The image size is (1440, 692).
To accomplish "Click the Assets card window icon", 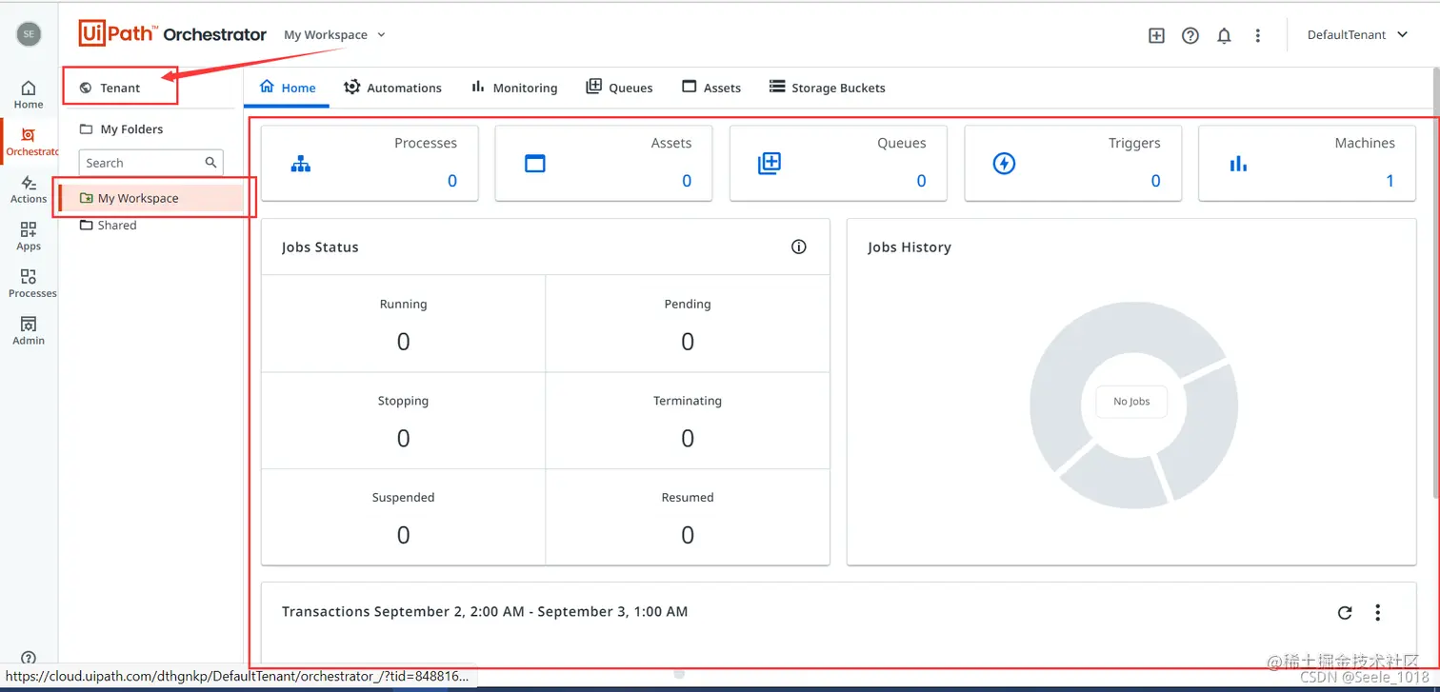I will (535, 164).
